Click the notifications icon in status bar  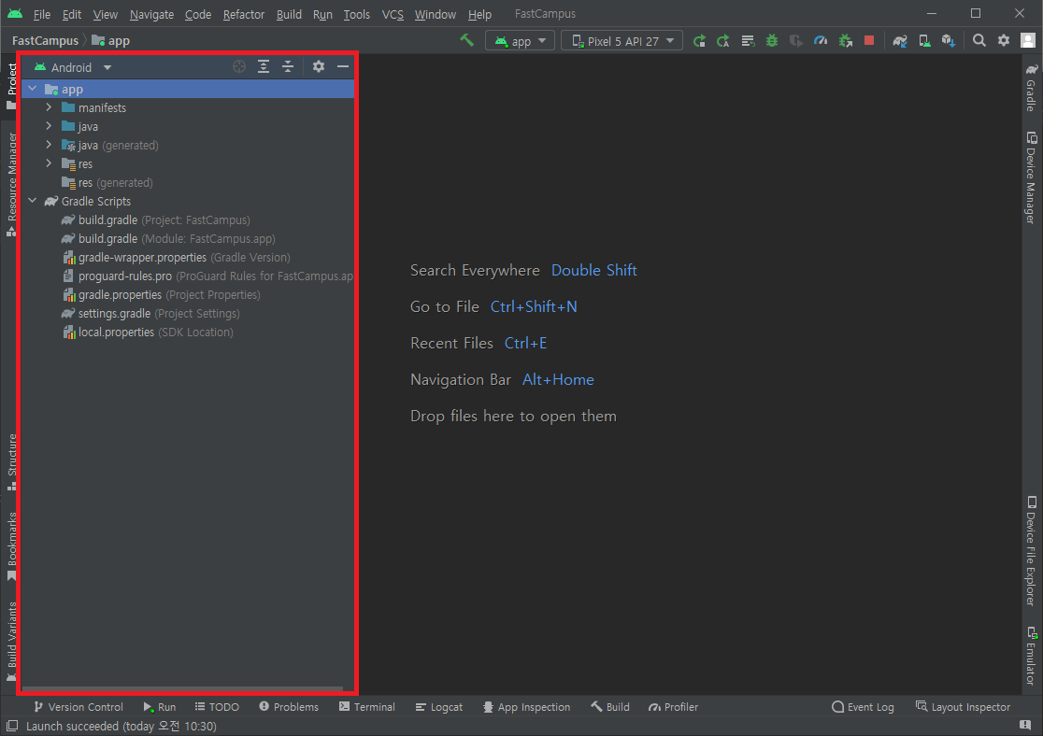(x=1025, y=725)
